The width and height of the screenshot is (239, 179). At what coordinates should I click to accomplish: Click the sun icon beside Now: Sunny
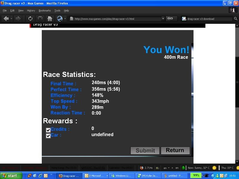tap(214, 168)
